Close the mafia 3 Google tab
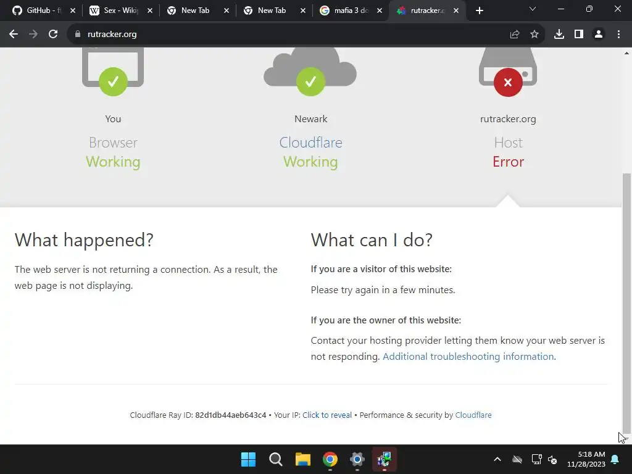The image size is (632, 474). pos(380,11)
